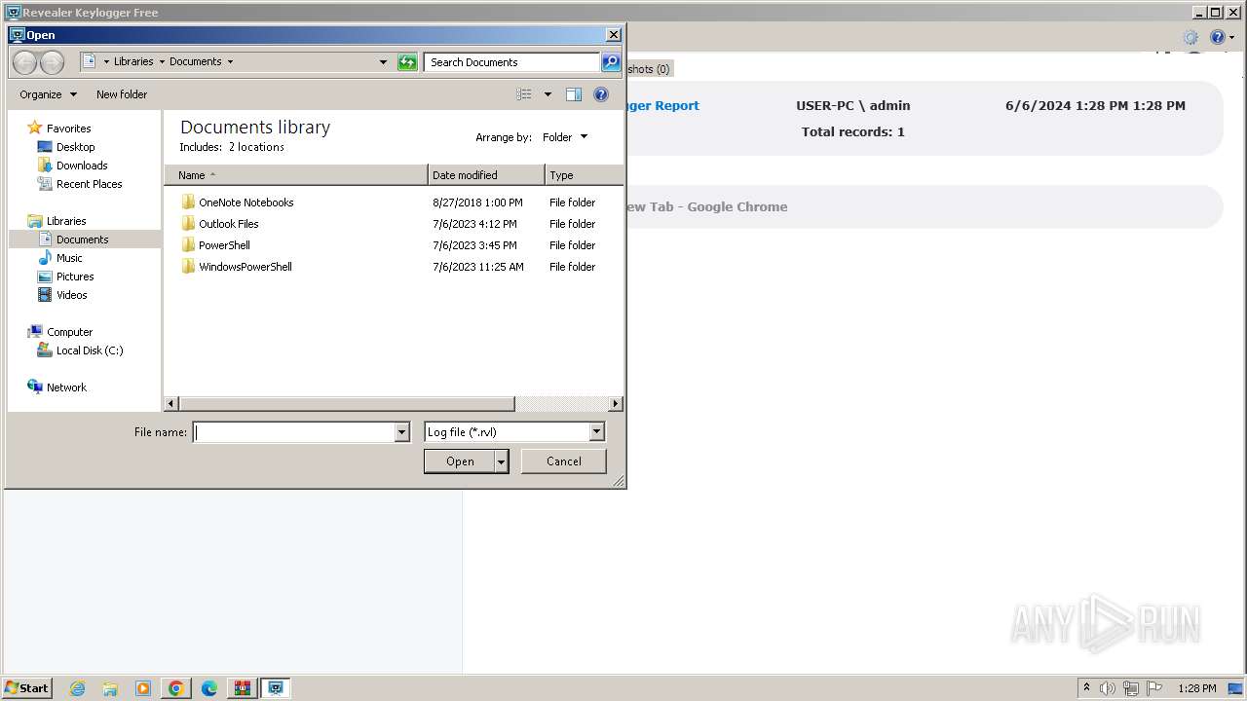Click the search magnifier icon
Viewport: 1247px width, 701px height.
coord(611,62)
